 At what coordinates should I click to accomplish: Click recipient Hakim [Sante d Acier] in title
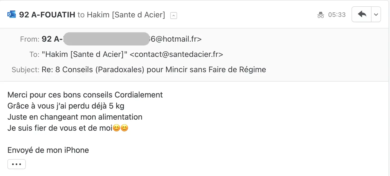pyautogui.click(x=126, y=15)
